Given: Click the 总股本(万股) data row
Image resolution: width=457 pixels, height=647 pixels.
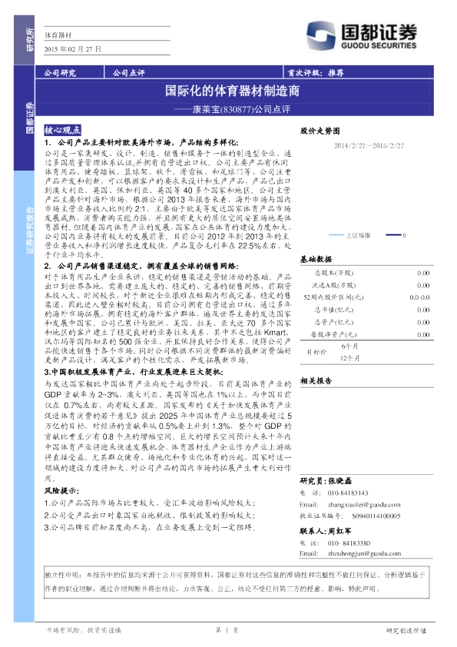Looking at the screenshot, I should click(366, 273).
